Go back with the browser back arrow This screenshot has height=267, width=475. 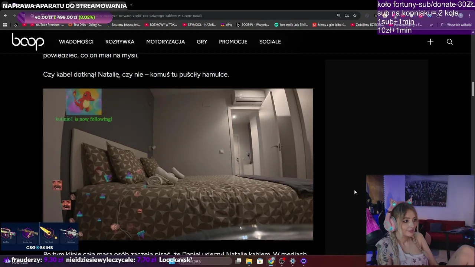pos(5,16)
